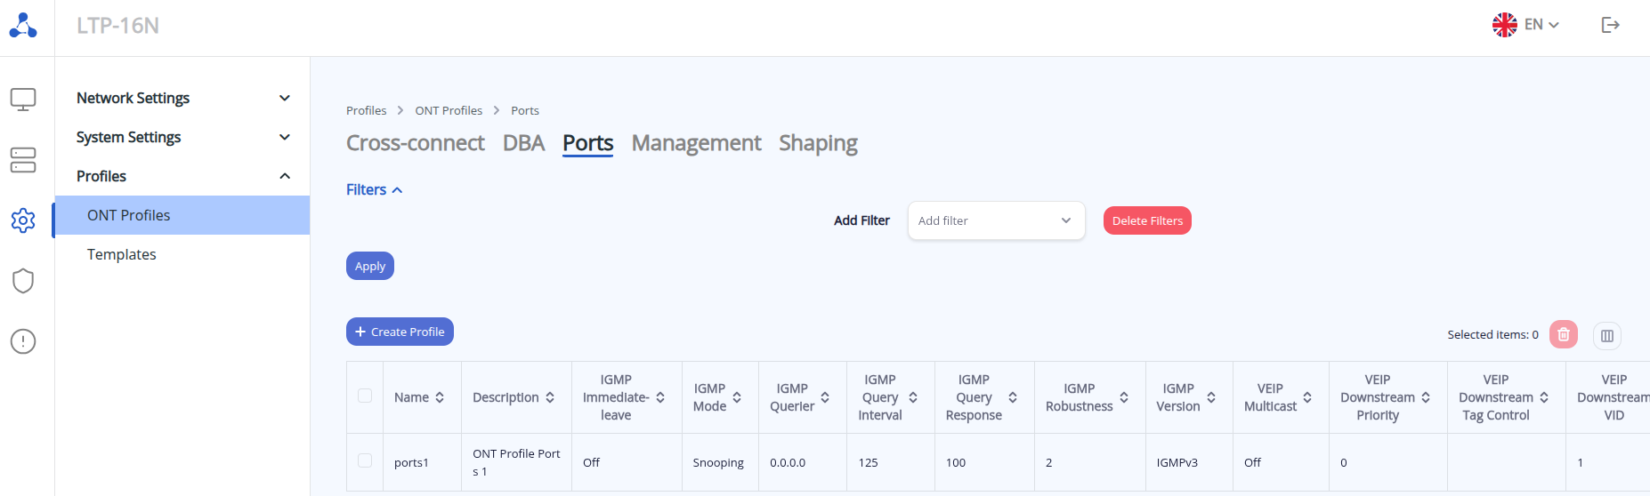Open Templates in the sidebar

coord(122,254)
